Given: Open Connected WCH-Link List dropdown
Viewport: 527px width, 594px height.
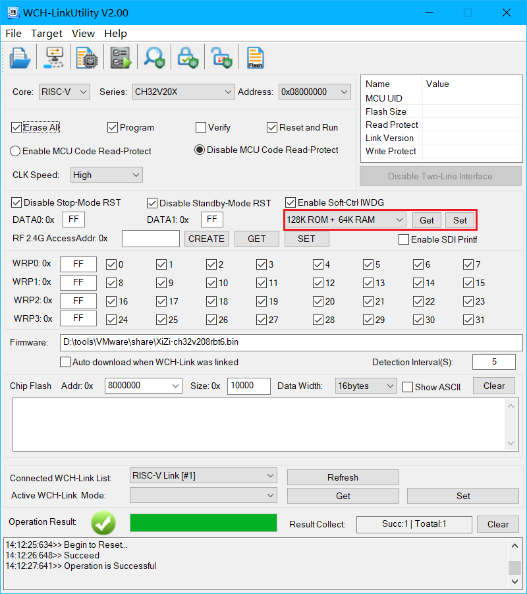Looking at the screenshot, I should tap(204, 475).
